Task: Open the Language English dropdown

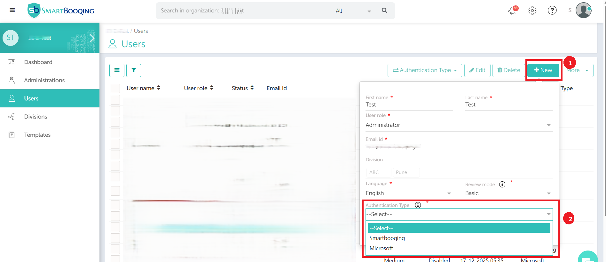Action: tap(408, 193)
